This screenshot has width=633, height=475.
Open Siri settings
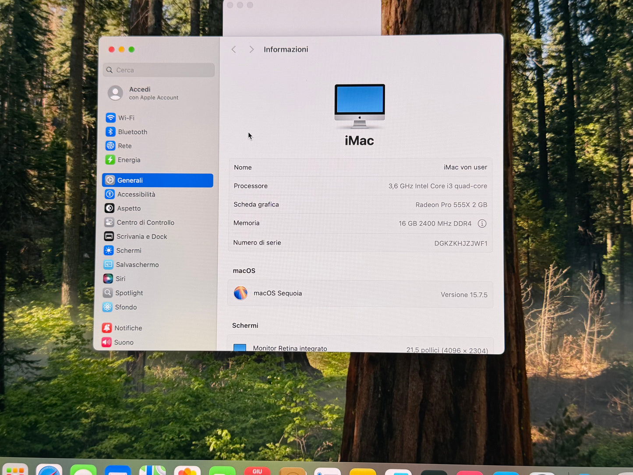click(114, 279)
